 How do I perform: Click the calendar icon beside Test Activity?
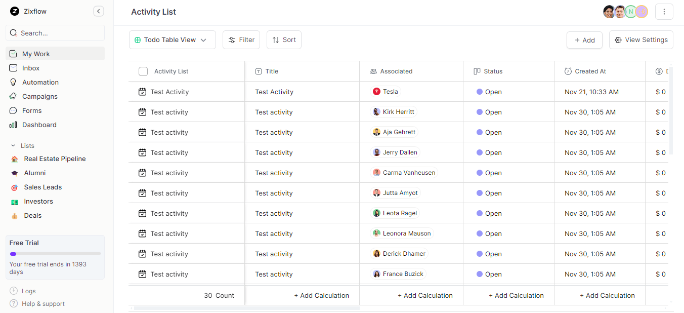142,92
